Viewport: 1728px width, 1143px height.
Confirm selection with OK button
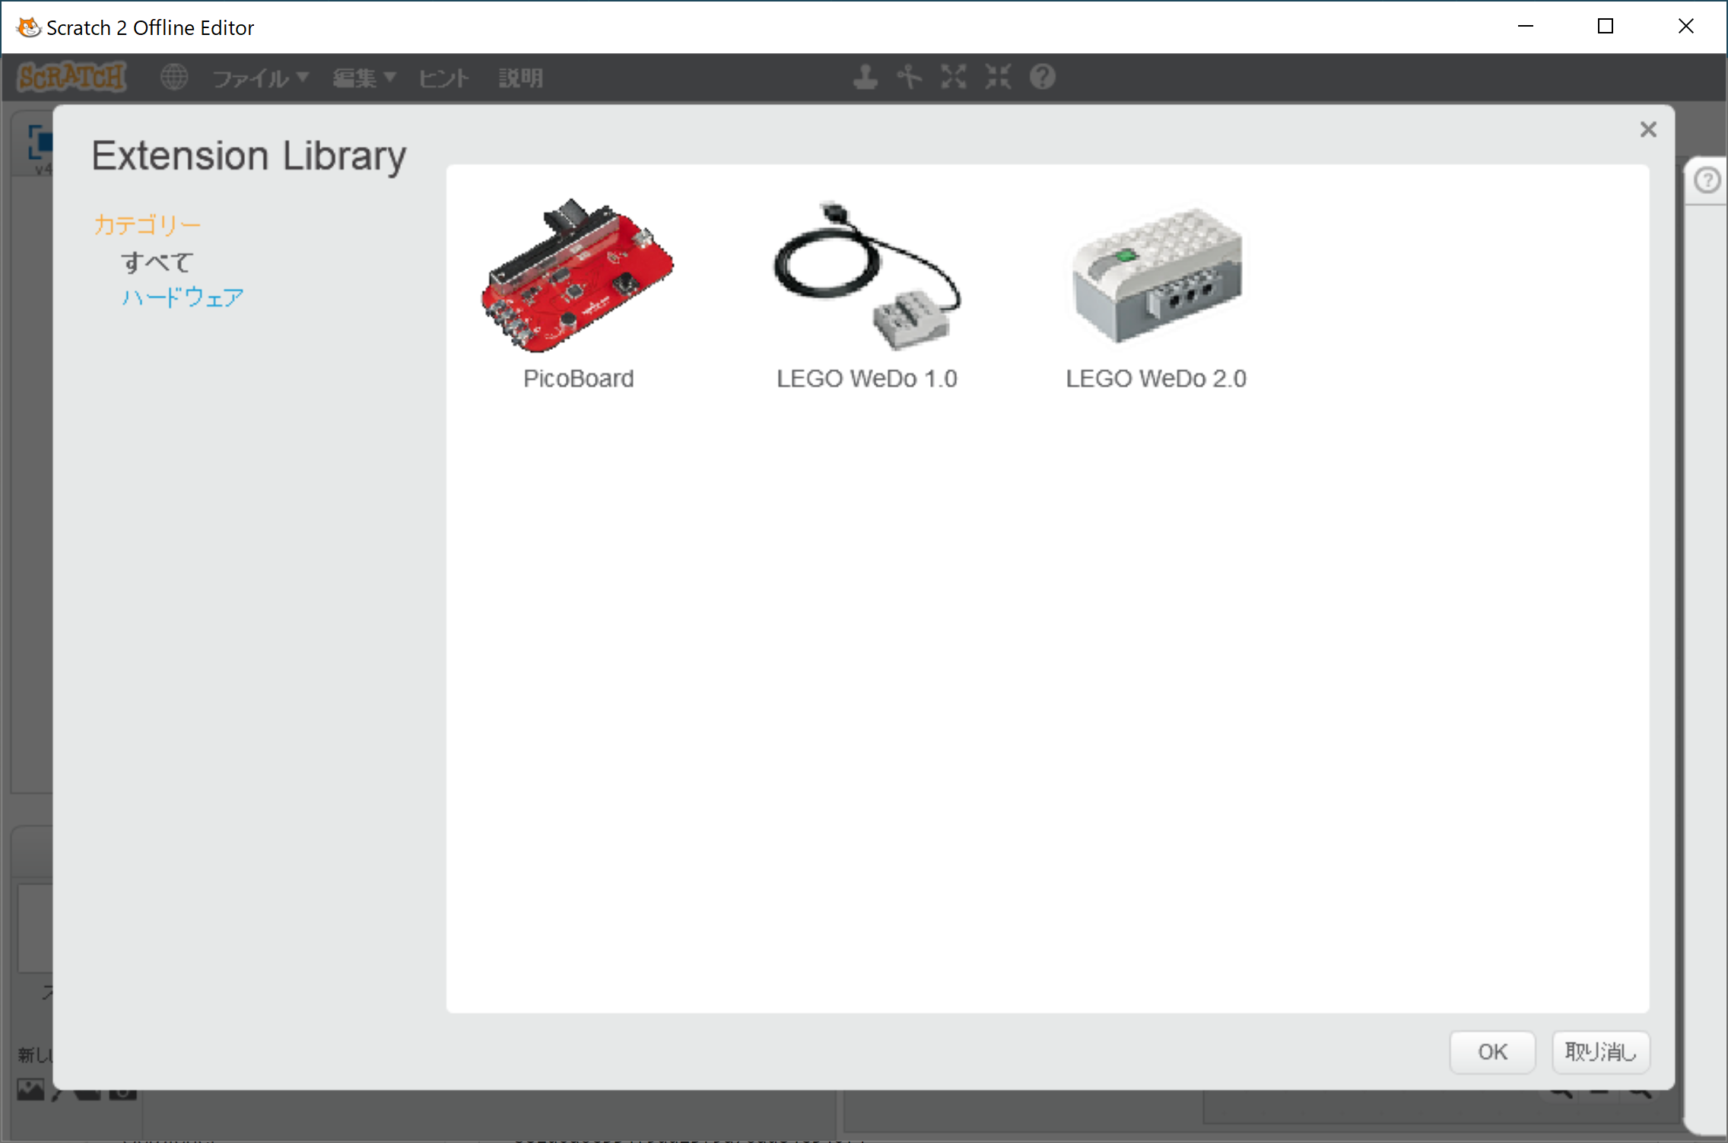pyautogui.click(x=1492, y=1052)
